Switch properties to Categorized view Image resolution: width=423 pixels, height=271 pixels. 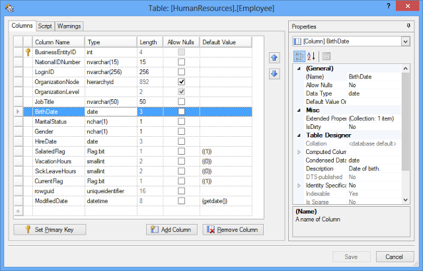tap(298, 56)
